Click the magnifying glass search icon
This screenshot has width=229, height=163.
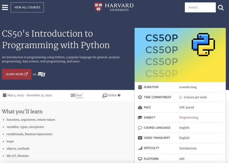[x=221, y=7]
